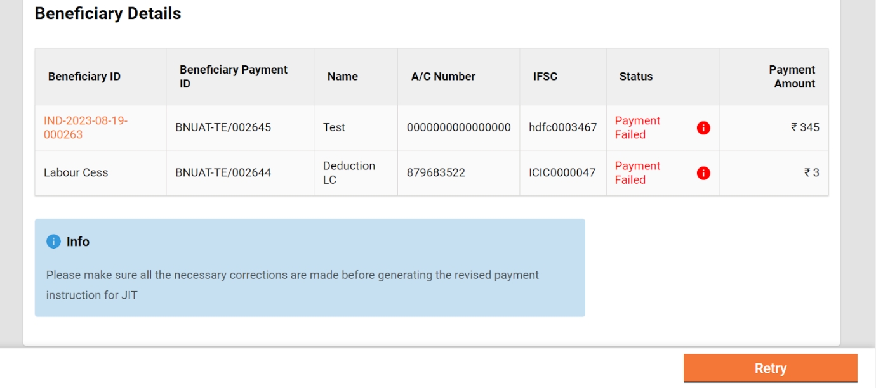876x388 pixels.
Task: Click the A/C Number column header
Action: coord(443,77)
